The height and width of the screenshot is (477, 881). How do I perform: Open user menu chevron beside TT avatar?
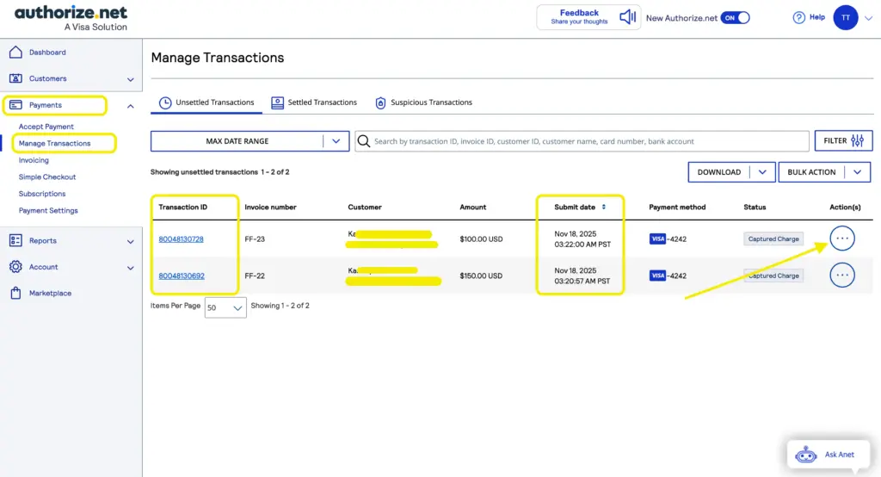coord(869,18)
